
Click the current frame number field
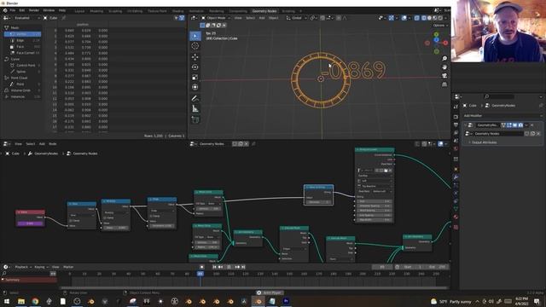(382, 267)
